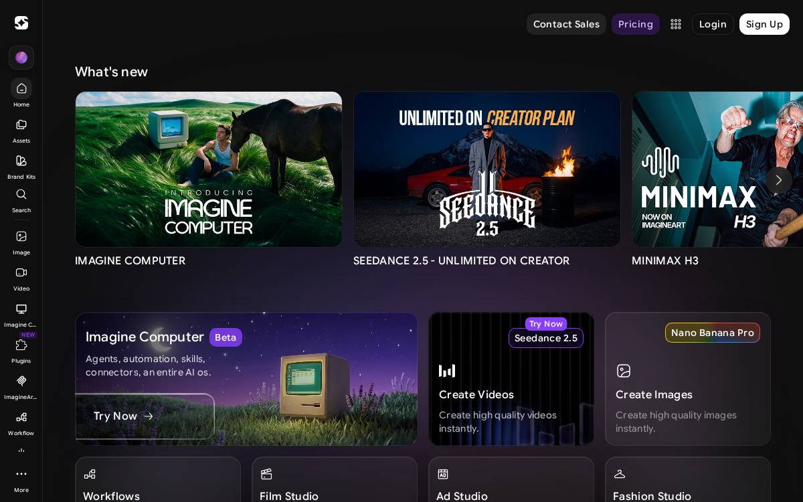Open the purple profile orb in the sidebar
Image resolution: width=803 pixels, height=502 pixels.
(21, 58)
